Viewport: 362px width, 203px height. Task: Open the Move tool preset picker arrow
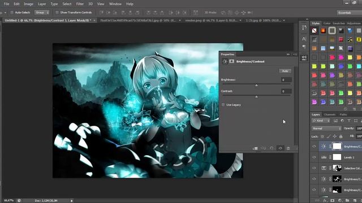(x=6, y=12)
